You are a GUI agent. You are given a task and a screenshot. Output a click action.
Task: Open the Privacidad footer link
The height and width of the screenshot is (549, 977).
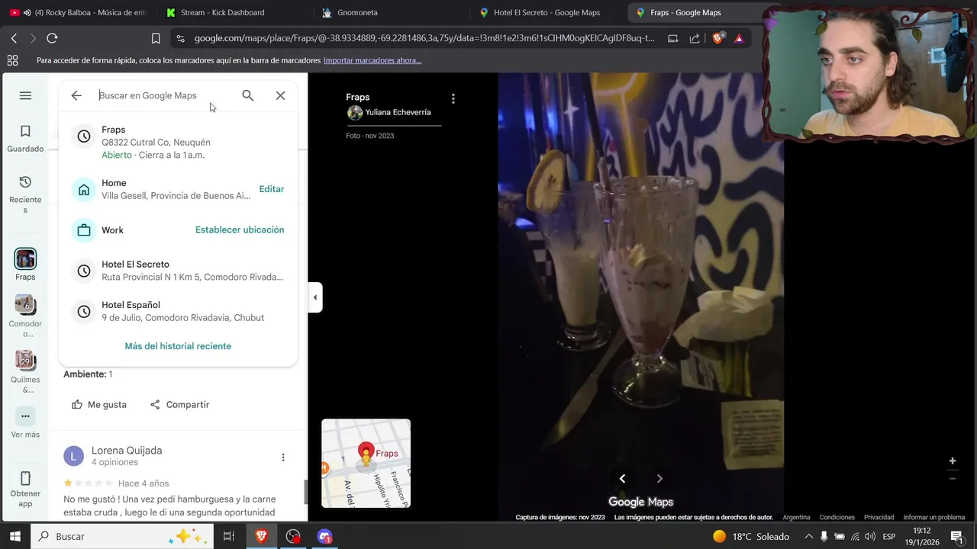[x=879, y=517]
